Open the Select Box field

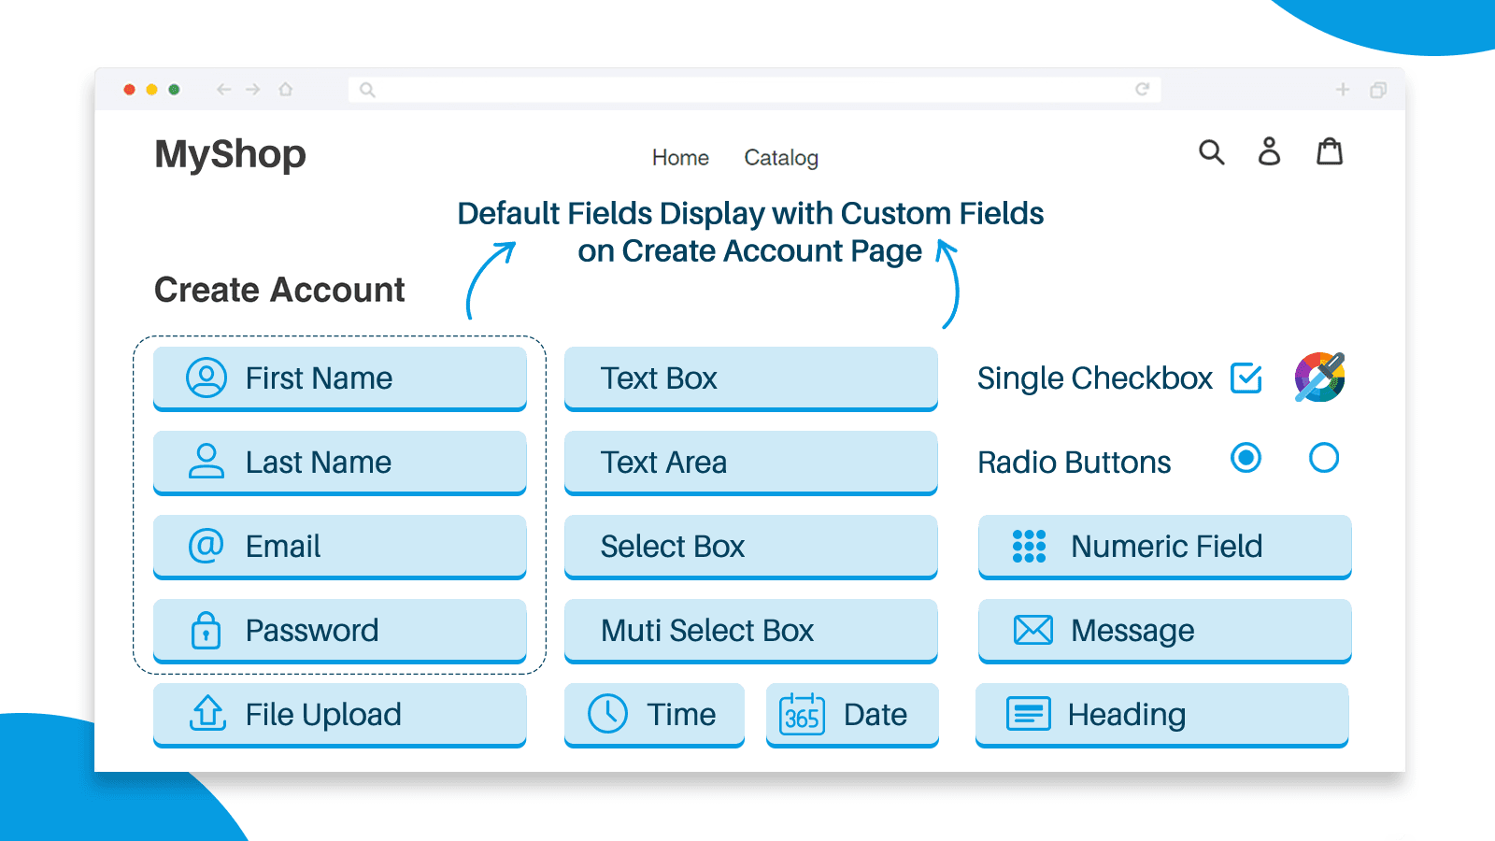pyautogui.click(x=750, y=547)
